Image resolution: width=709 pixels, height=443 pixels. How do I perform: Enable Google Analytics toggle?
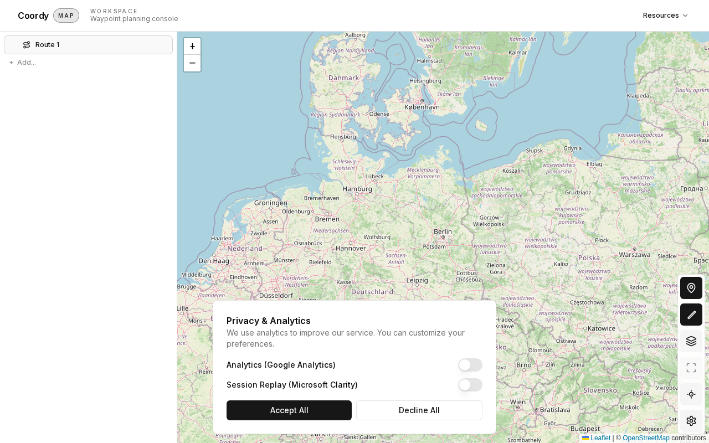tap(470, 365)
